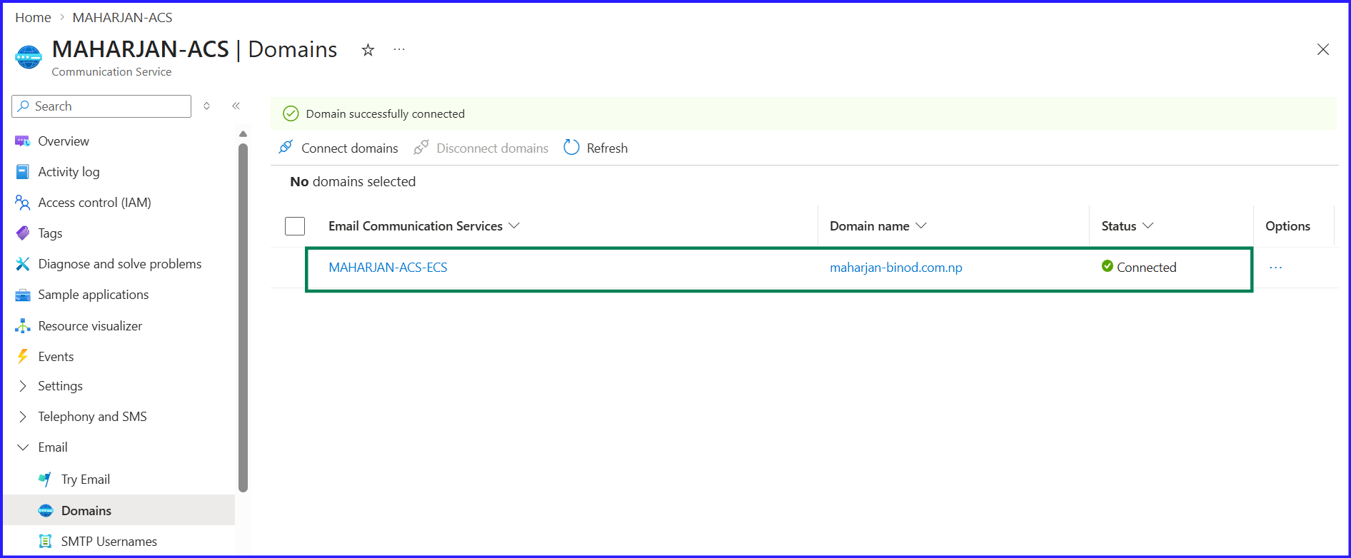Screen dimensions: 1351x558
Task: Click Connect domains
Action: [350, 148]
